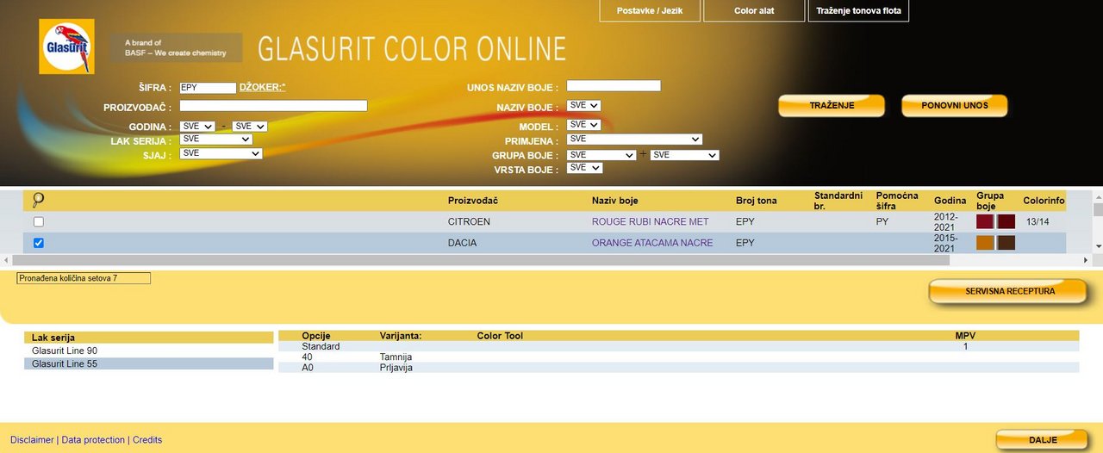Focus the PROIZVOĐAČ input field
The height and width of the screenshot is (453, 1103).
click(273, 106)
